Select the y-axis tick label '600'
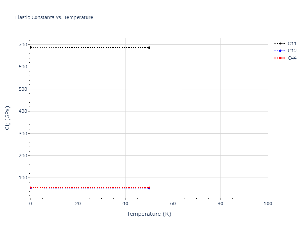 click(x=22, y=67)
